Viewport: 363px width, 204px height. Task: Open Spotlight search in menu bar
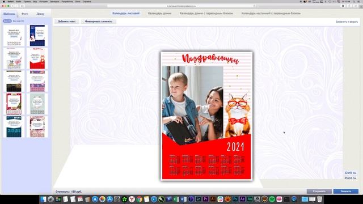(354, 1)
